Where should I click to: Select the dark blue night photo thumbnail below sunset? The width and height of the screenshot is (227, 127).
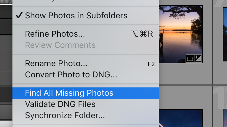[181, 118]
